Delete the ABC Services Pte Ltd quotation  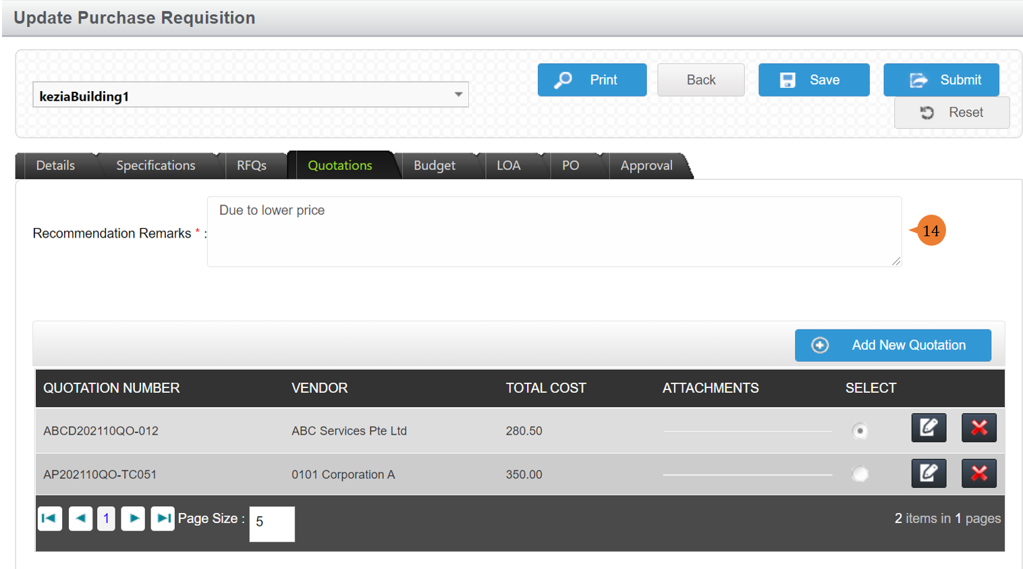point(978,427)
